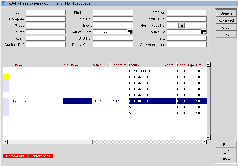Open the Arrival To calendar picker
239x166 pixels.
(204, 32)
